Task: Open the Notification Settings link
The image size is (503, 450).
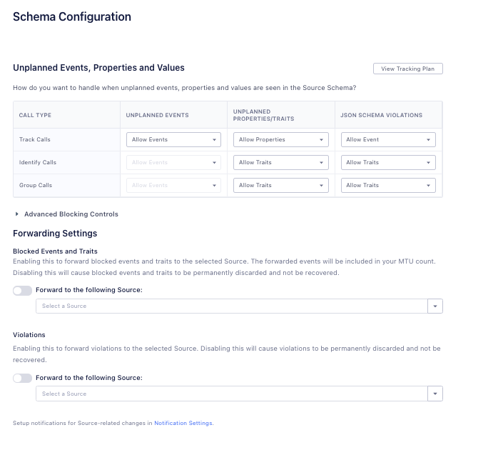Action: (183, 424)
